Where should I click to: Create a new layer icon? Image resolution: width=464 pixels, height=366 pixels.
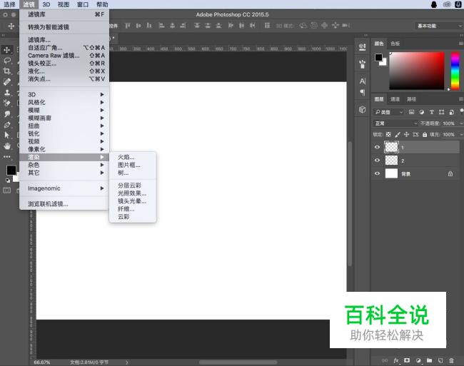(x=440, y=360)
